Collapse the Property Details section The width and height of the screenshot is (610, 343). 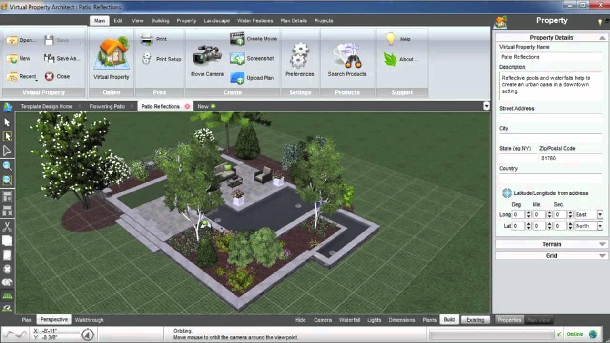(x=601, y=37)
